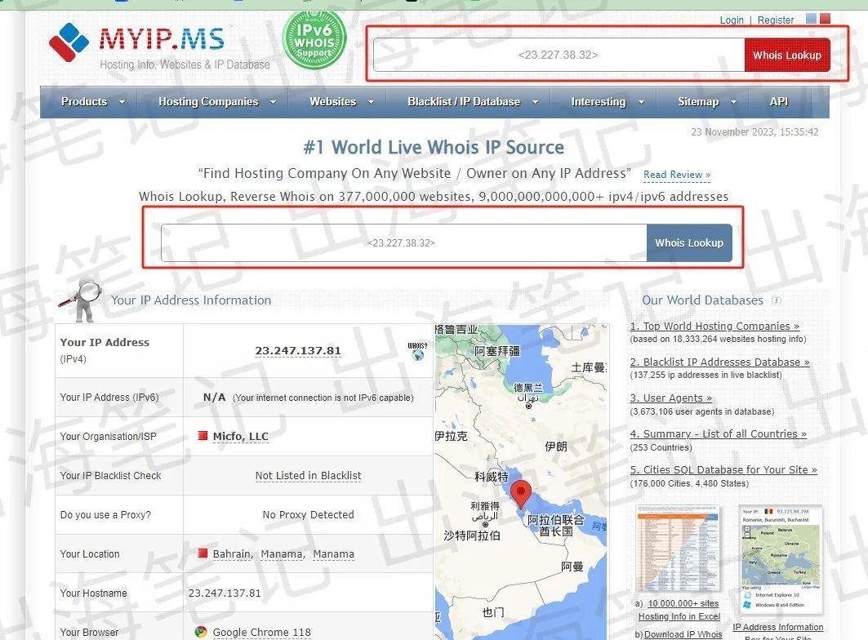Screen dimensions: 868x640
Task: Open the Micfo, LLC organisation link
Action: point(241,436)
